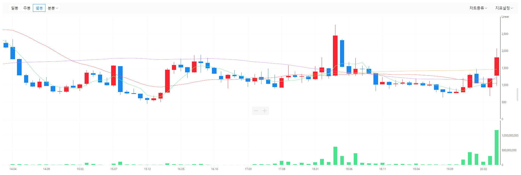Click the 1,000,000,000 volume axis label

point(510,136)
